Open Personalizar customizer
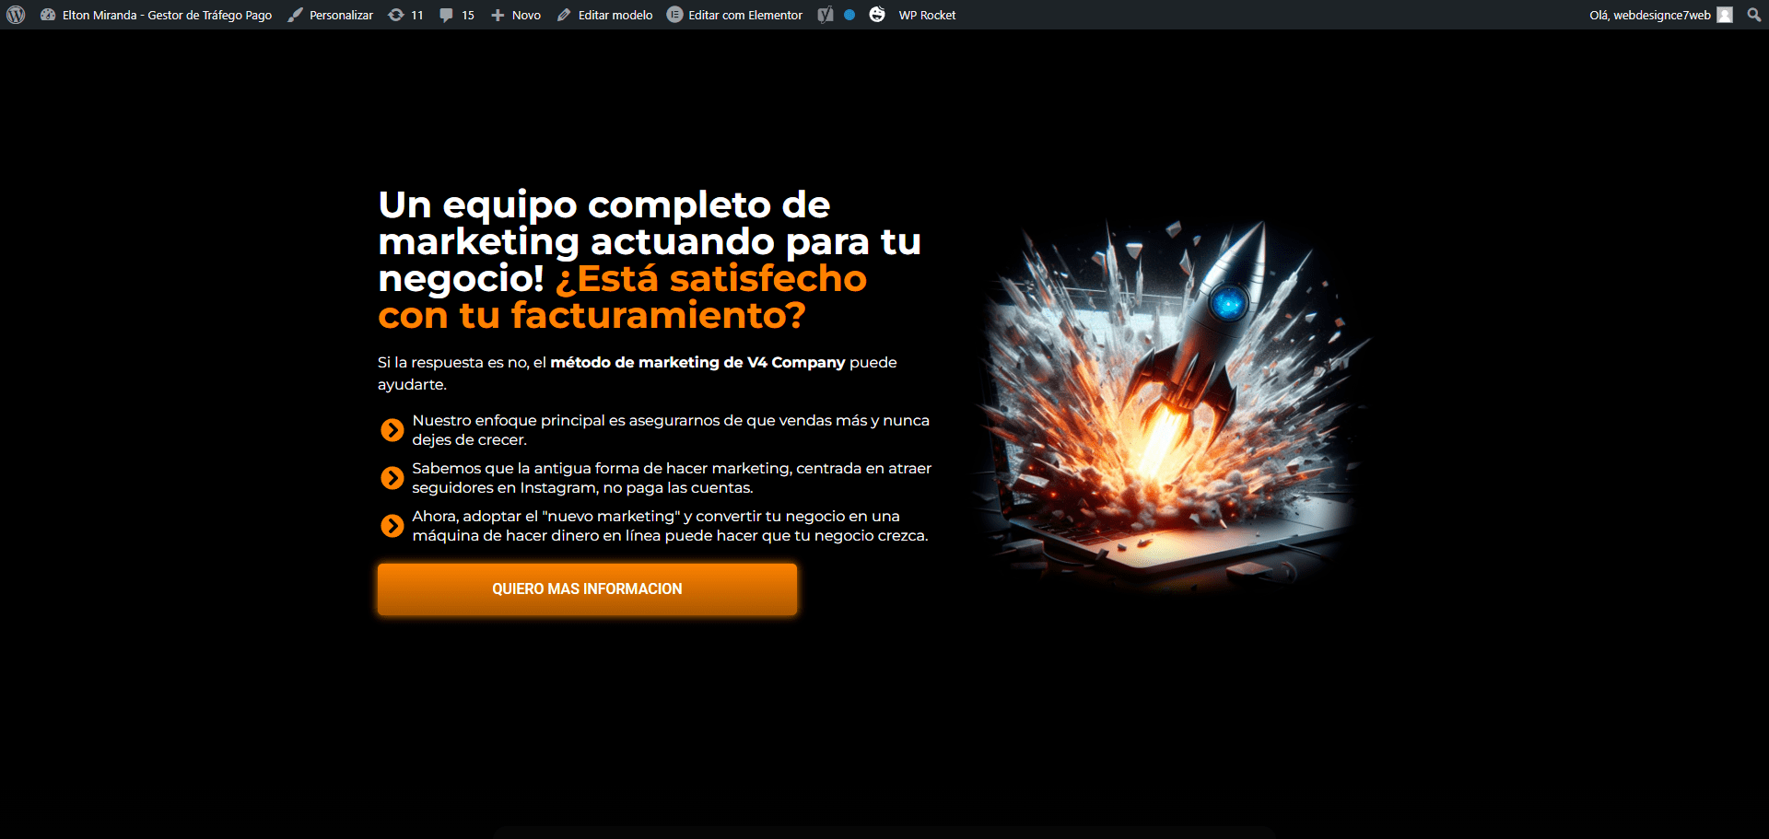This screenshot has width=1769, height=839. tap(330, 15)
